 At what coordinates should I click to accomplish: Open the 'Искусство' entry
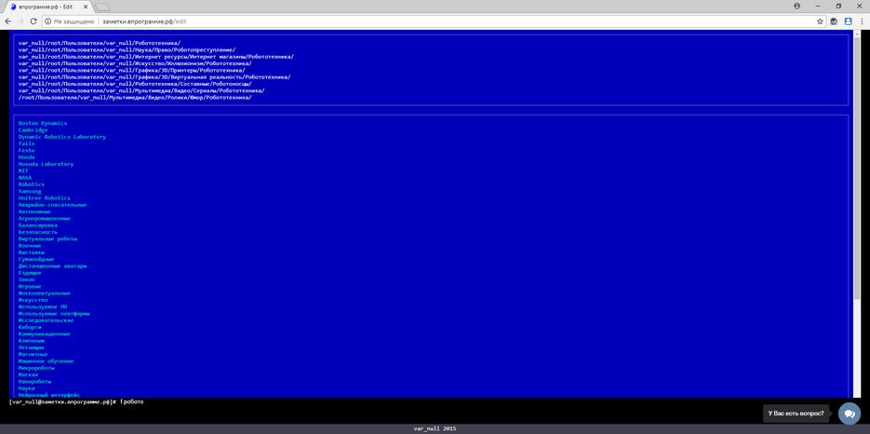[33, 300]
